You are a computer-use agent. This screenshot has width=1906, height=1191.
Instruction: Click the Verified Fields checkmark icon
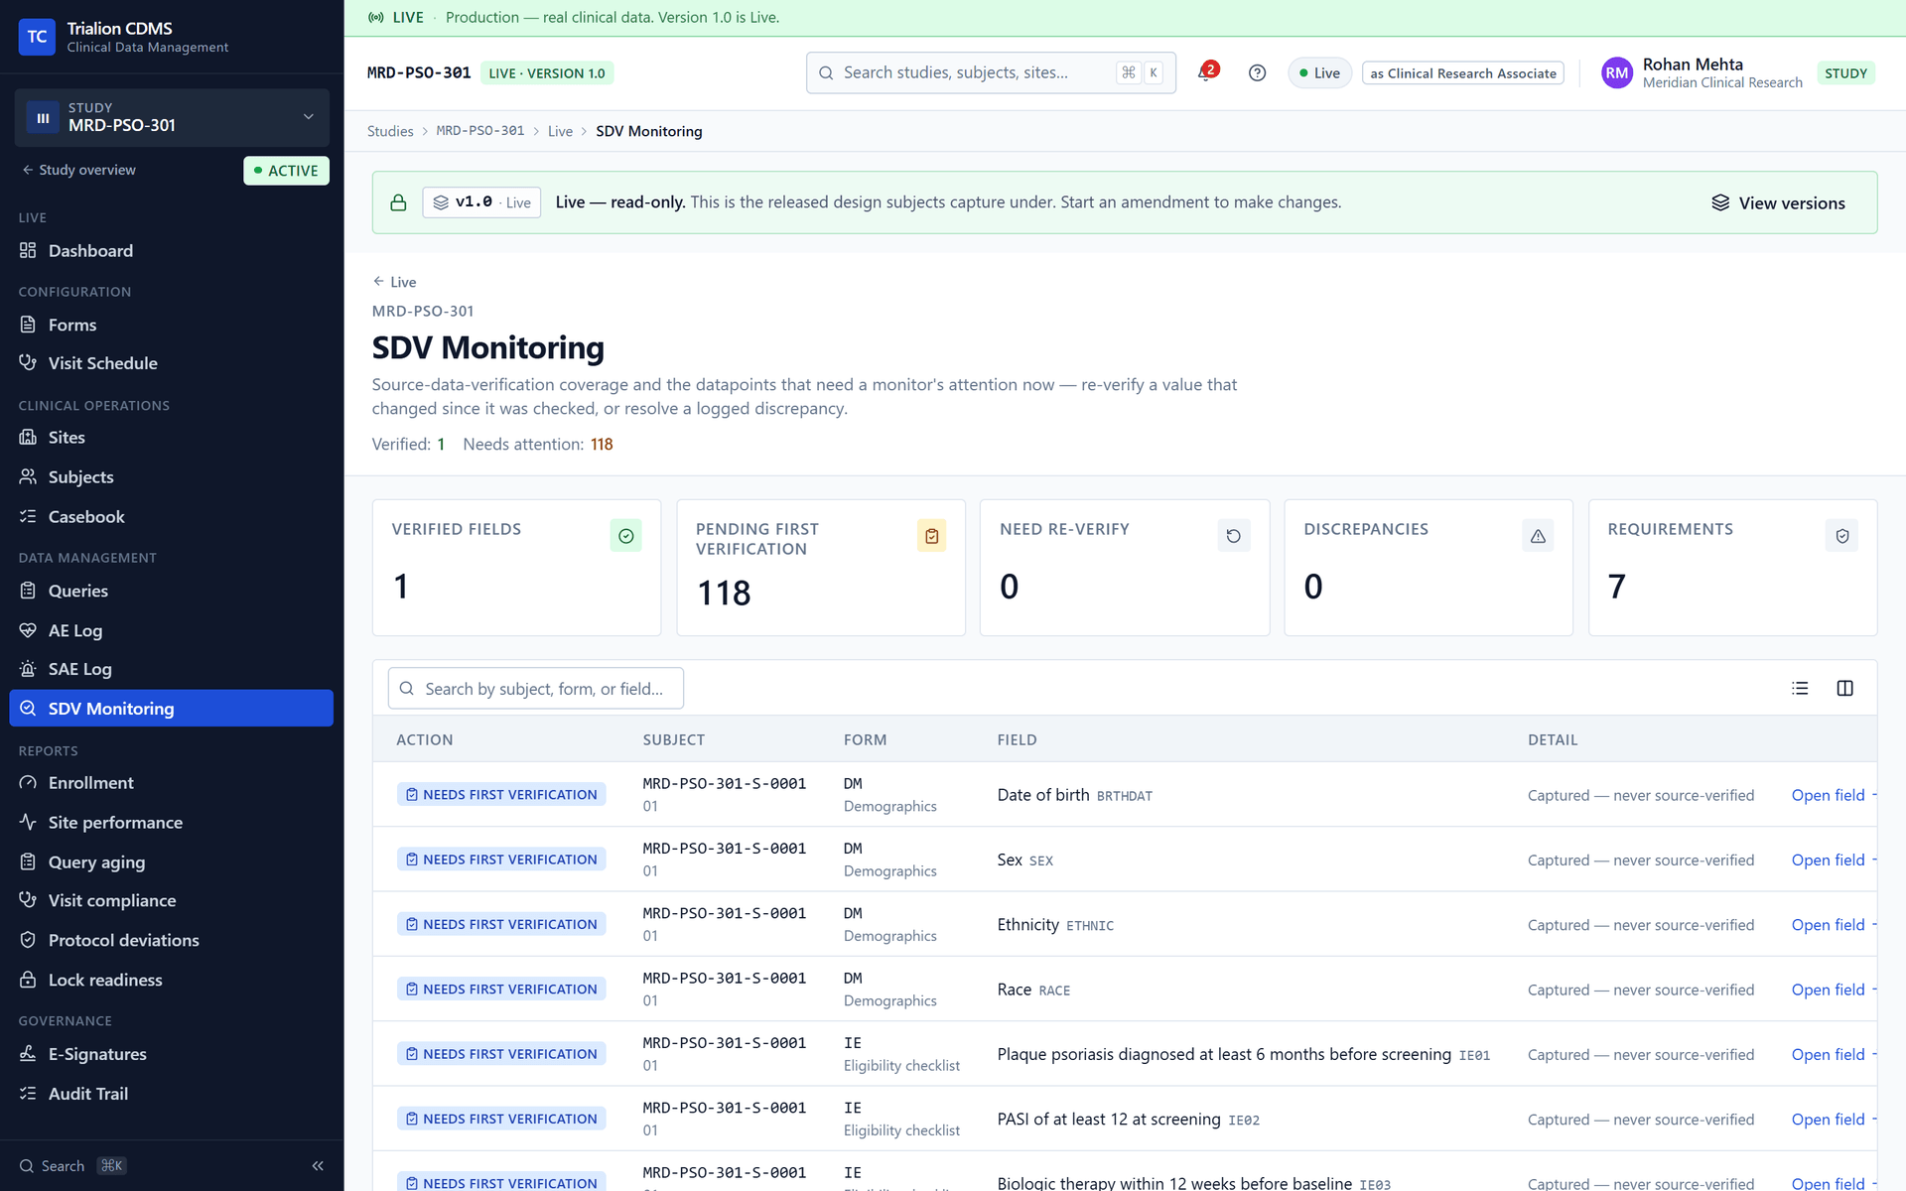tap(625, 536)
